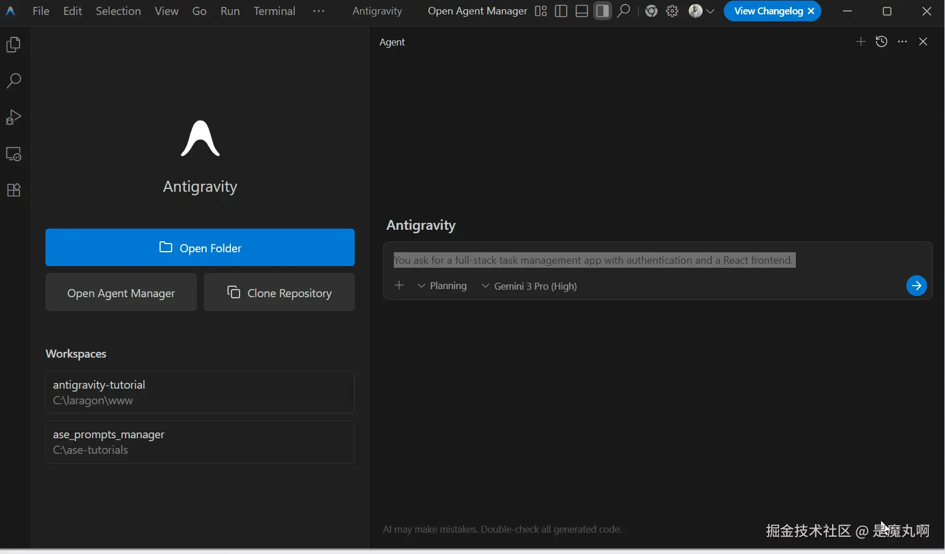
Task: Open the Search view in activity bar
Action: click(x=14, y=81)
